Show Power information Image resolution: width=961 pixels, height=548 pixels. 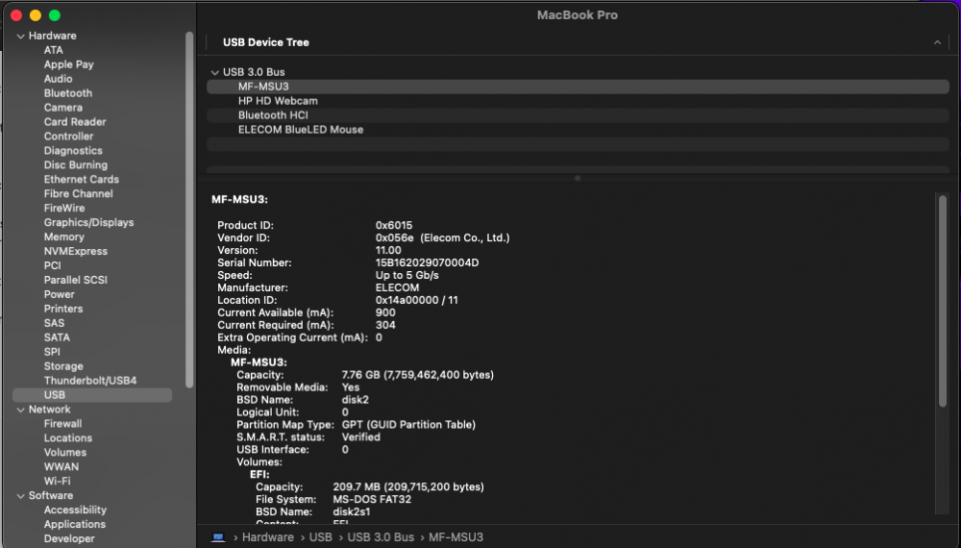tap(59, 294)
